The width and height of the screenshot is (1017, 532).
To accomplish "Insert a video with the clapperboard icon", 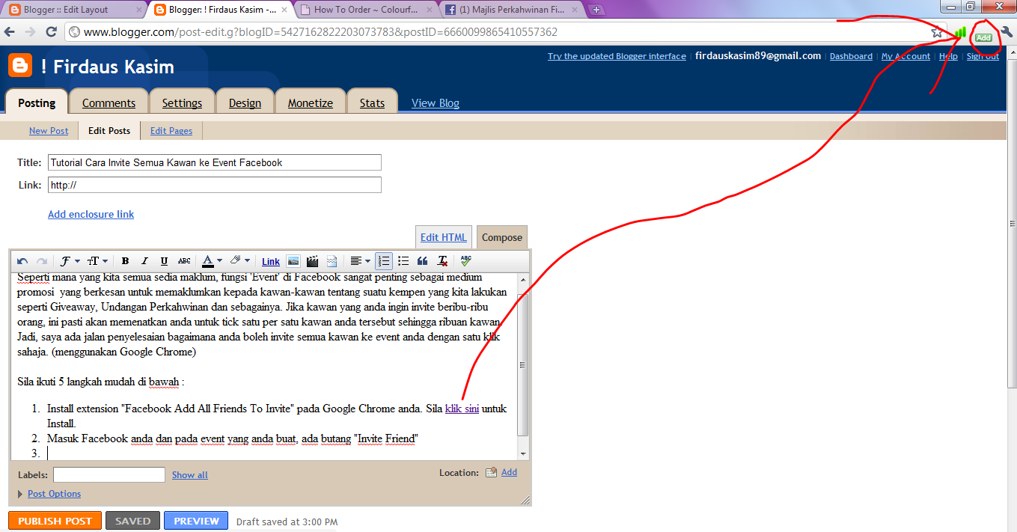I will click(x=313, y=261).
